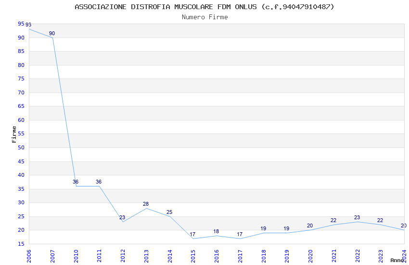Click the data value 36 above year 2011
The height and width of the screenshot is (265, 409).
coord(99,182)
